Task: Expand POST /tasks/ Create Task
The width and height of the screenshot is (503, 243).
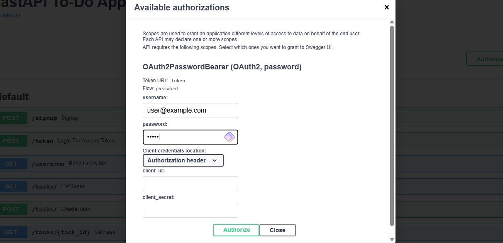Action: (75, 209)
